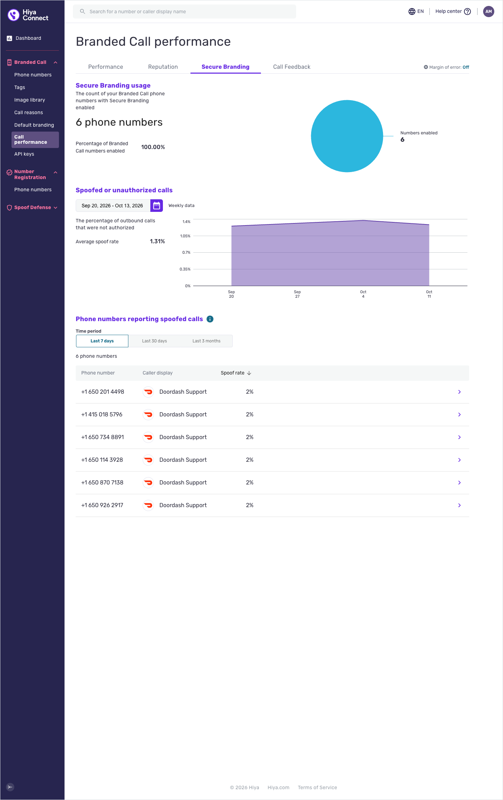This screenshot has height=800, width=503.
Task: Collapse the Branded Call section chevron
Action: 55,62
